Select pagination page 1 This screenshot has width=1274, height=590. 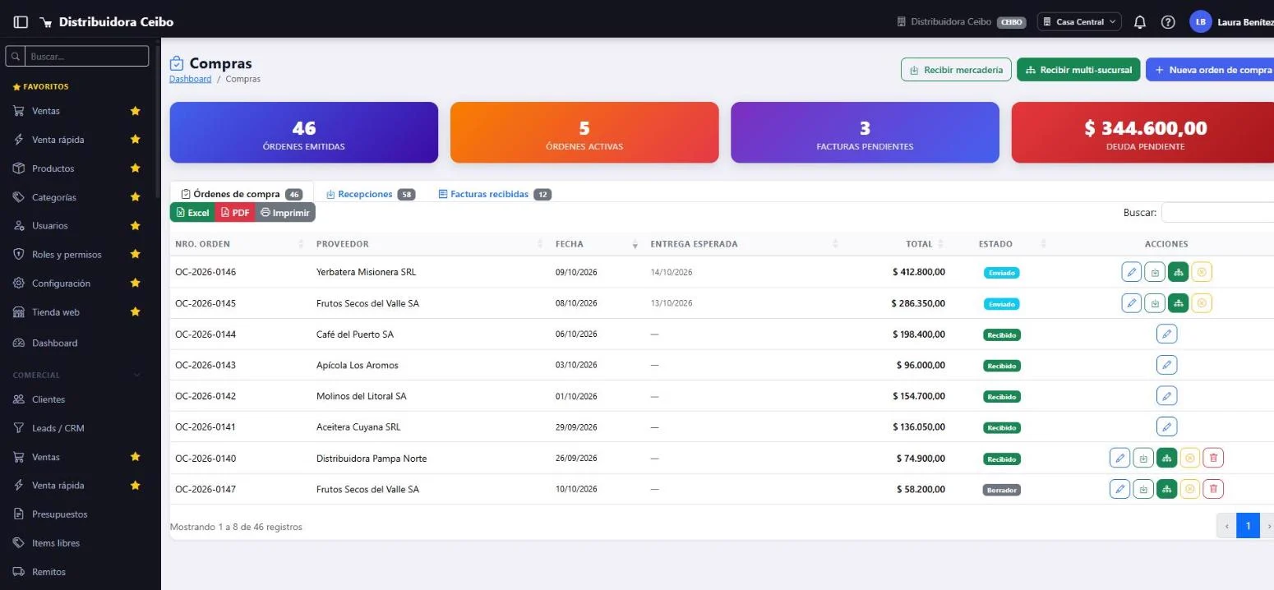pyautogui.click(x=1248, y=526)
